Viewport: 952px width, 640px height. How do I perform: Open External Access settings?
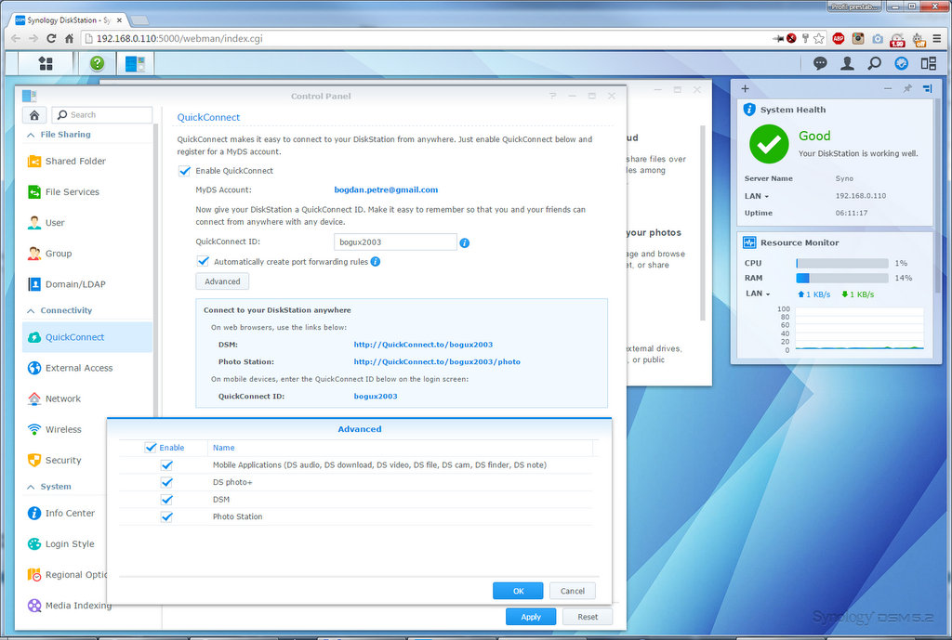tap(86, 368)
